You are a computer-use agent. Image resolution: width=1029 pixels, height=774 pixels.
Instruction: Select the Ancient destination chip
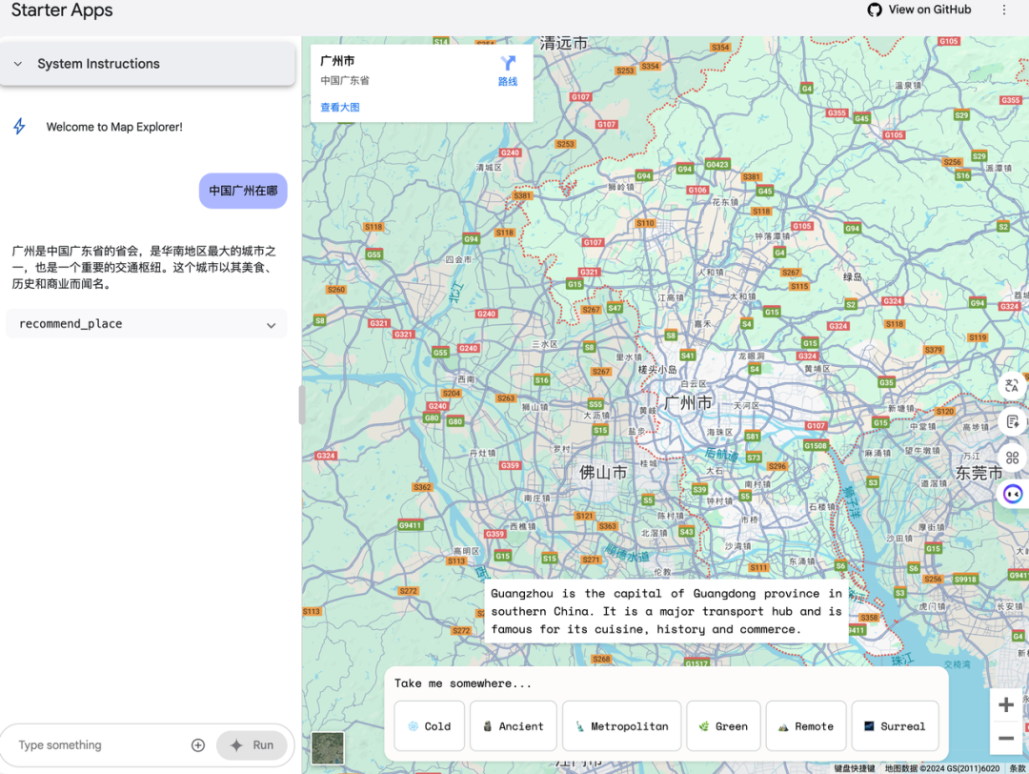pos(514,726)
